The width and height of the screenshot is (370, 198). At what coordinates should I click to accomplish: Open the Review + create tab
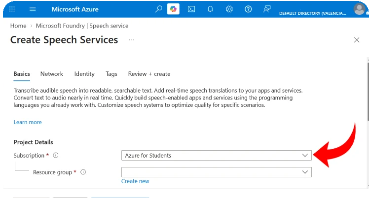click(x=149, y=74)
